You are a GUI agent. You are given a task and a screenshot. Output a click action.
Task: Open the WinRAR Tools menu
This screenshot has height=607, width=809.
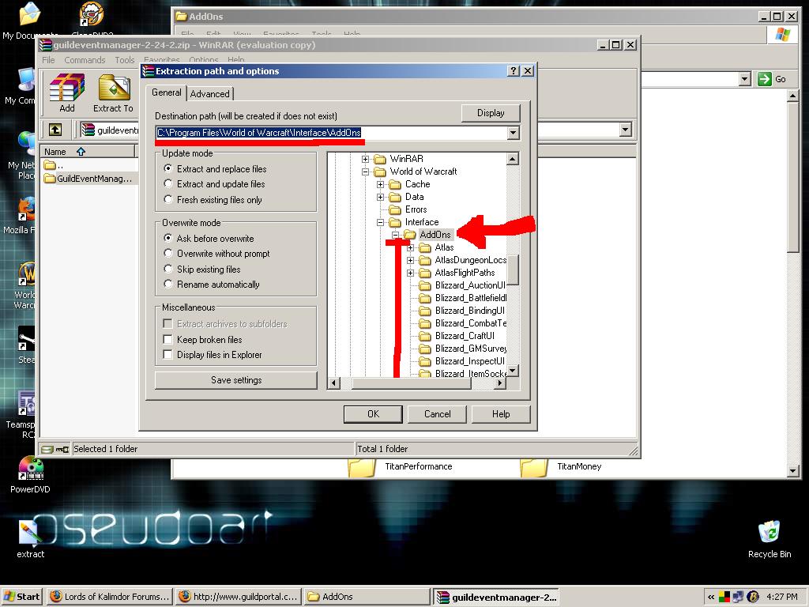[124, 60]
